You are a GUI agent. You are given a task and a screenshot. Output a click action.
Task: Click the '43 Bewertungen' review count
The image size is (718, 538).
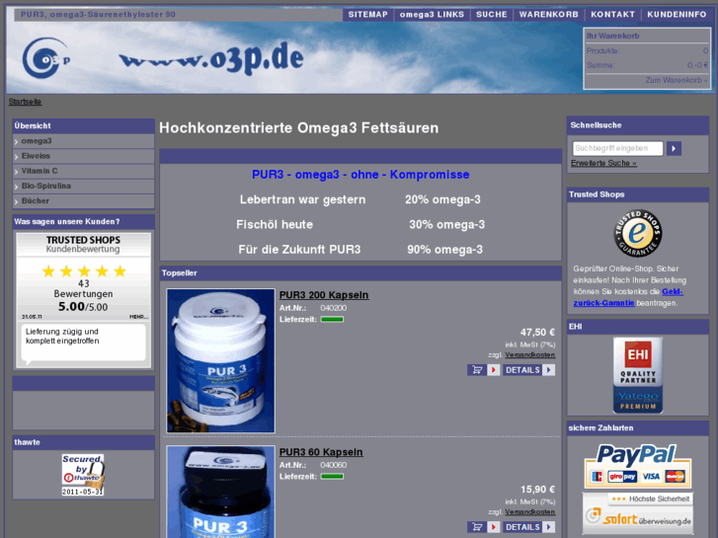83,289
